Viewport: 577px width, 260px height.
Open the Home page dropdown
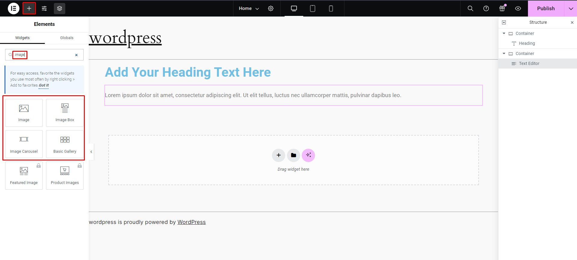(x=249, y=8)
